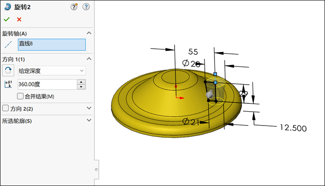This screenshot has width=325, height=186.
Task: Enable the 合并结果(M) checkbox
Action: click(20, 96)
